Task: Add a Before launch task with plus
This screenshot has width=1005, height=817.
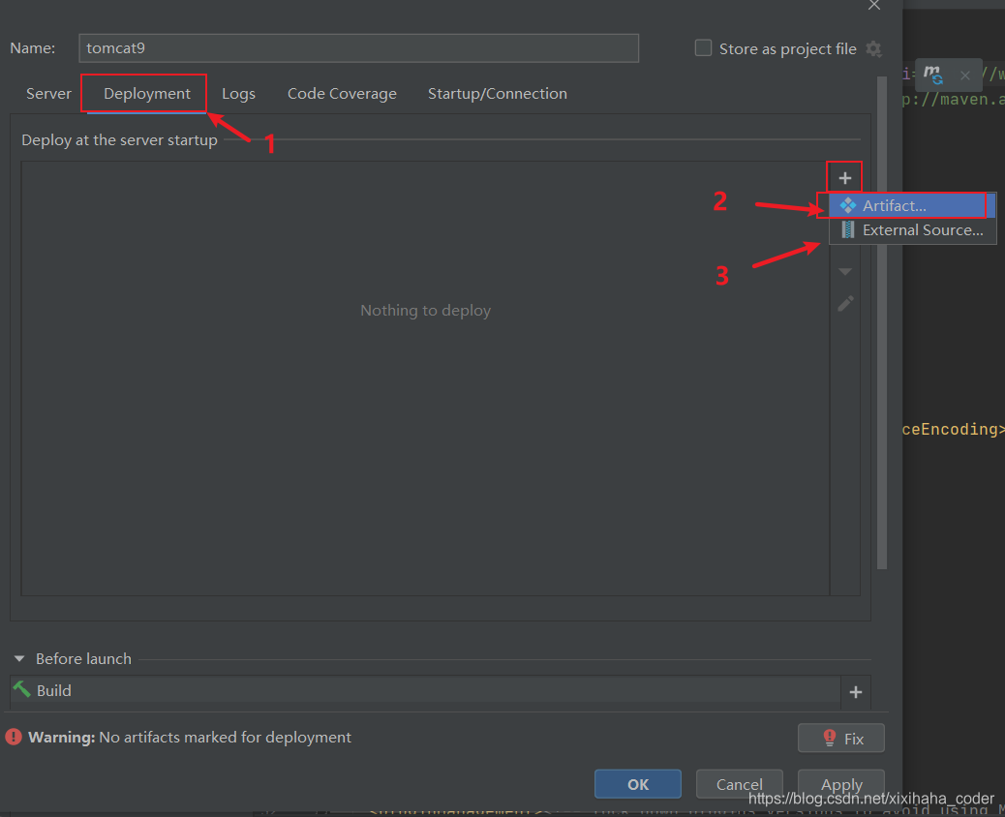Action: [856, 692]
